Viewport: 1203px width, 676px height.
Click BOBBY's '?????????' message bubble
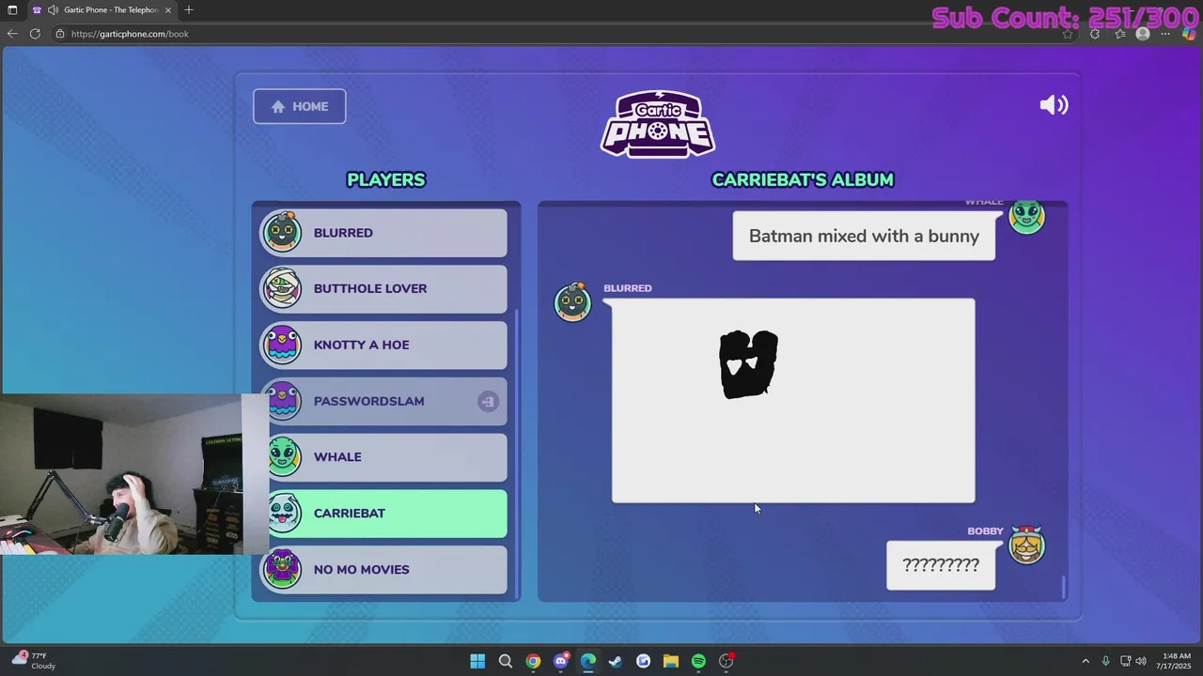941,565
